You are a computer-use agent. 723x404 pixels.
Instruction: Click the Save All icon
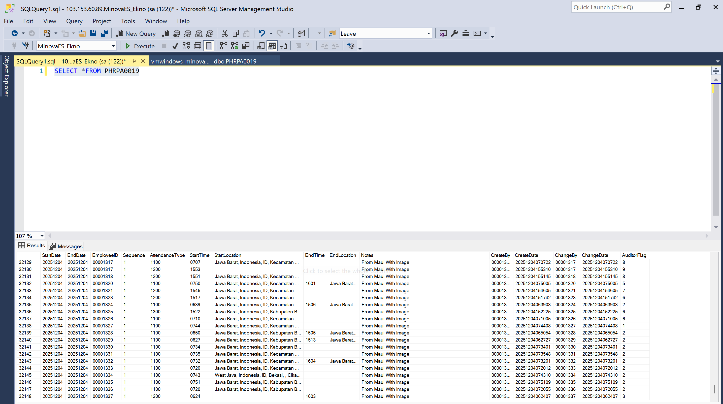[x=104, y=34]
